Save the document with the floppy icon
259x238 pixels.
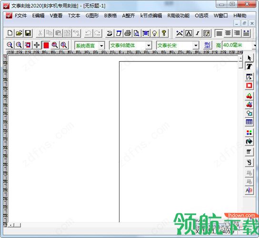pyautogui.click(x=28, y=33)
